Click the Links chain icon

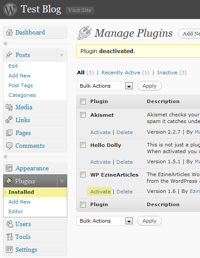(x=9, y=120)
